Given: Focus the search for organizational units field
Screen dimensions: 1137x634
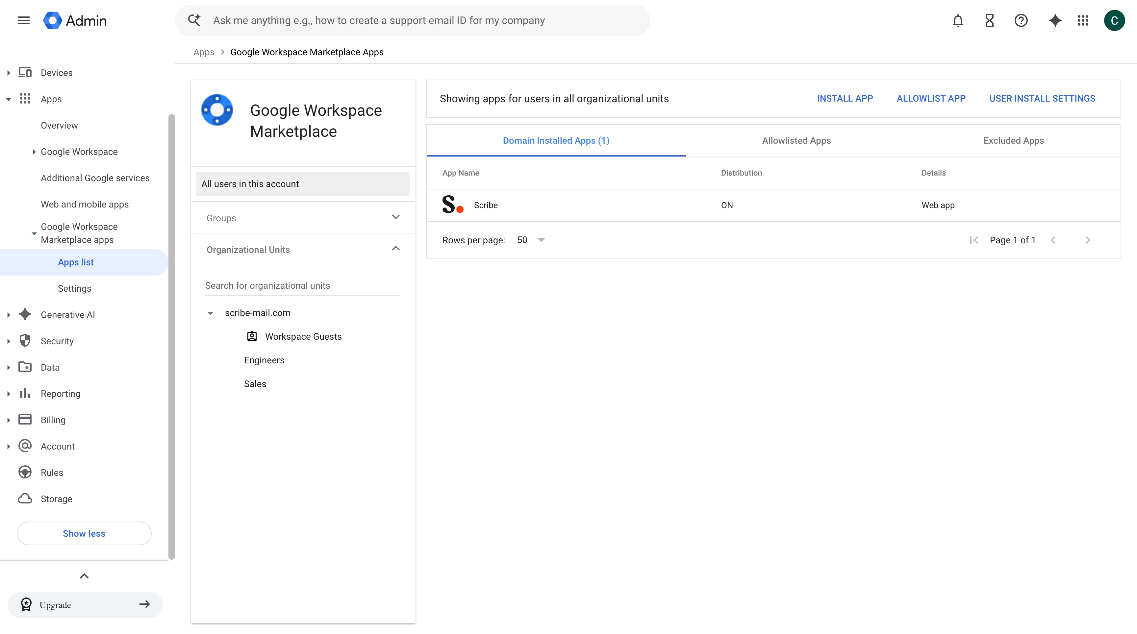Looking at the screenshot, I should [x=302, y=285].
